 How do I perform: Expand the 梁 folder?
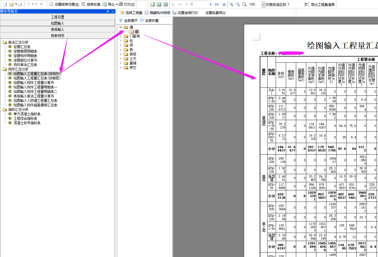point(121,45)
